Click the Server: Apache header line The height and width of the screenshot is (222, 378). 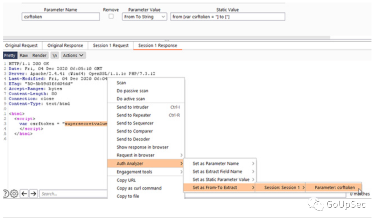point(82,74)
